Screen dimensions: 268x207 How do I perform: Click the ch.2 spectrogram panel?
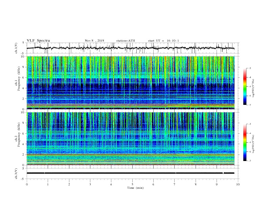pos(131,139)
